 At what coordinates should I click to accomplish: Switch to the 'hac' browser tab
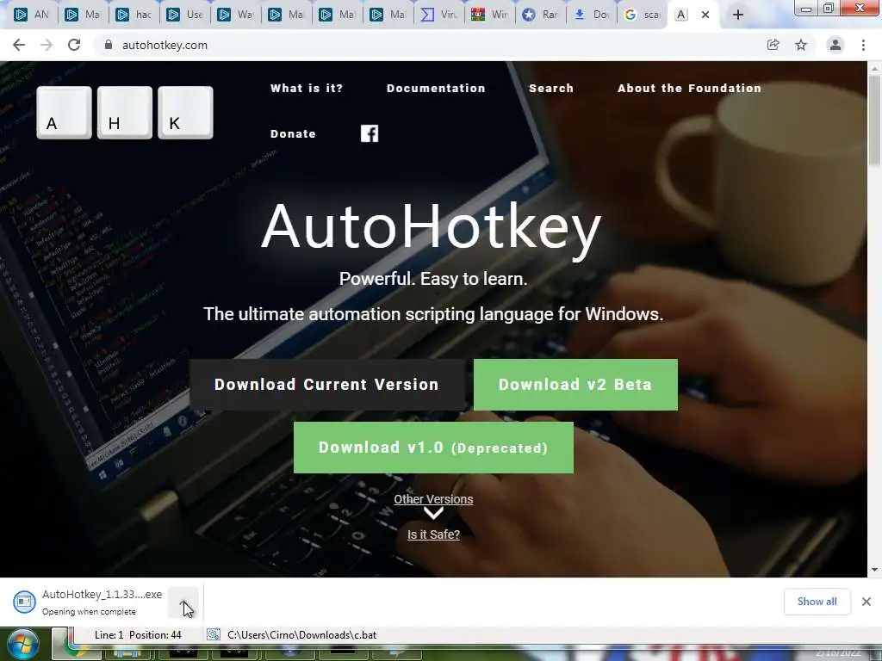(x=134, y=15)
